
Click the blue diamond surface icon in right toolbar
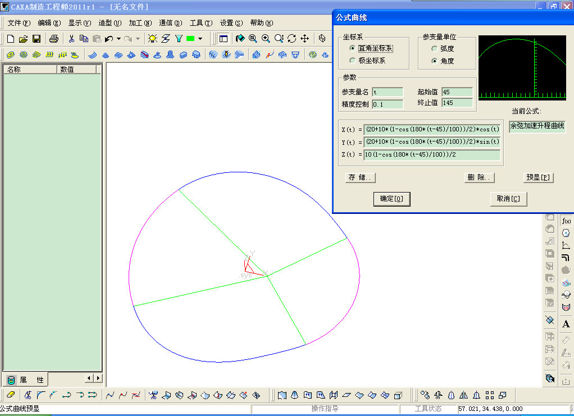[x=549, y=320]
